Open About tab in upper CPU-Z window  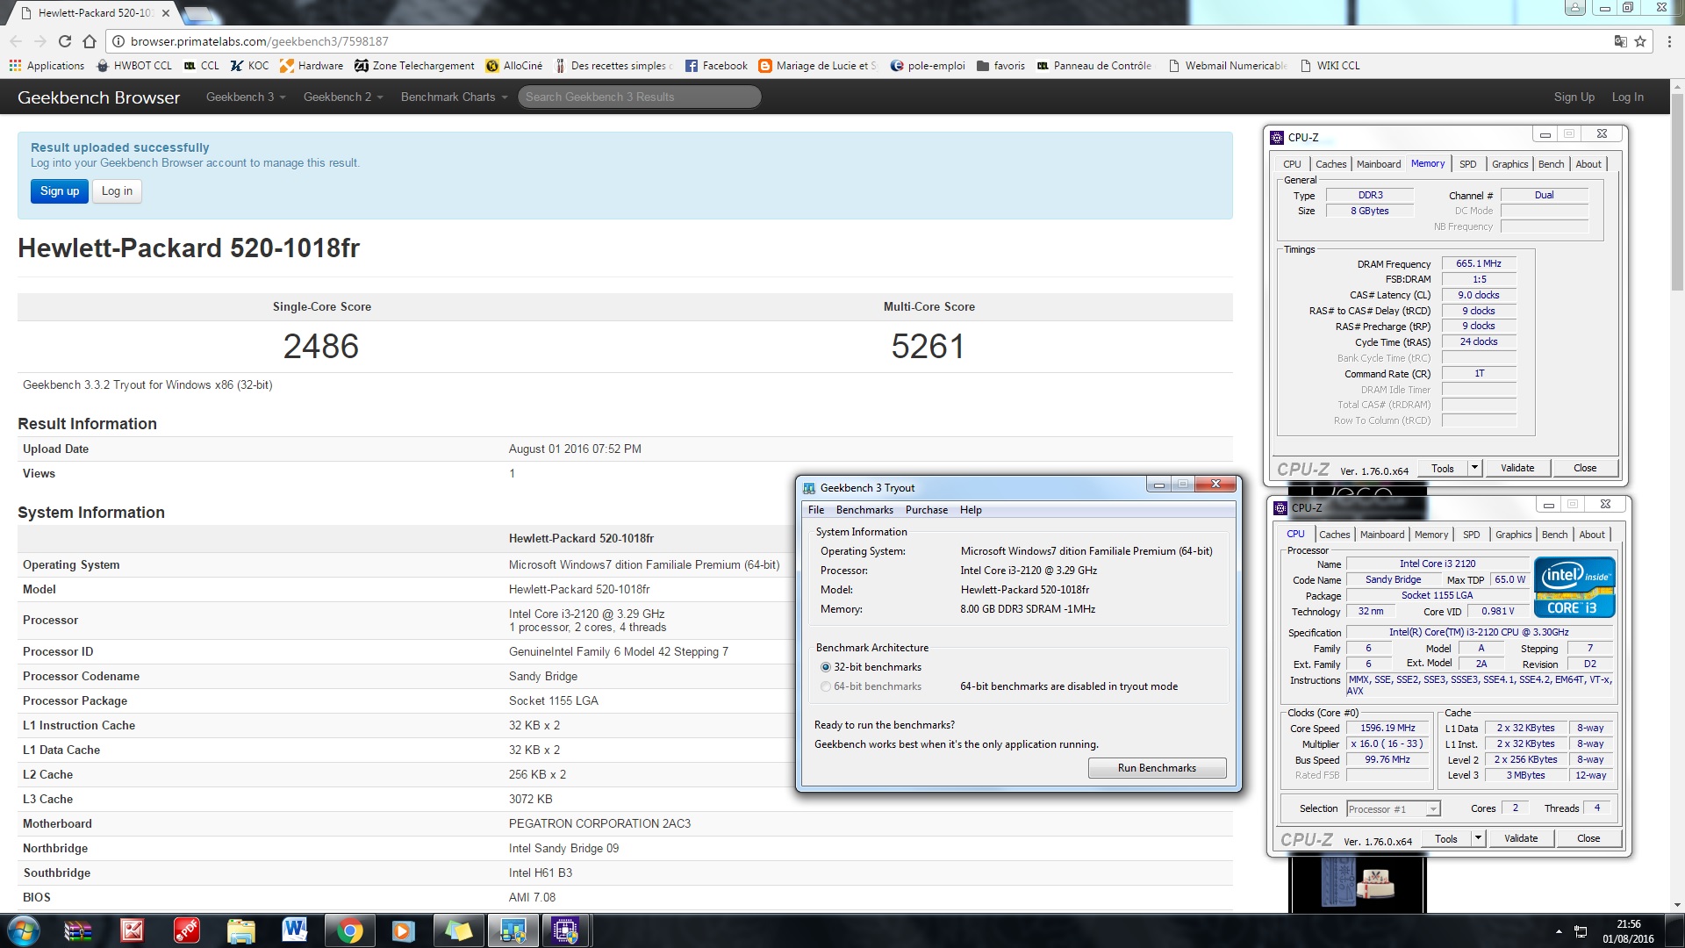[x=1588, y=164]
